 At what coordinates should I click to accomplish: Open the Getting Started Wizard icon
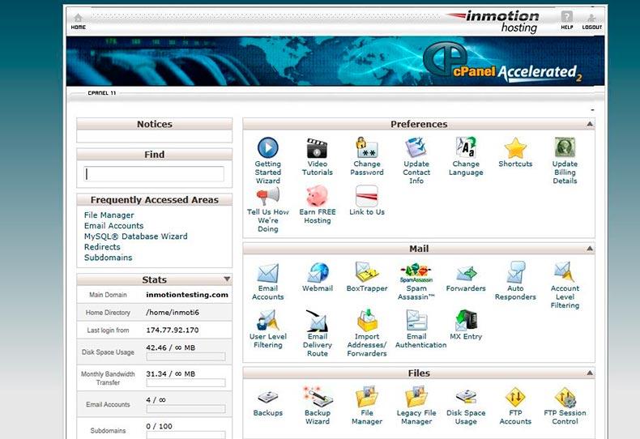(268, 147)
